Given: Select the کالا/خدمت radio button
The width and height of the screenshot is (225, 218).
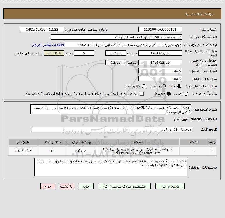Looking at the screenshot, I should click(144, 86).
